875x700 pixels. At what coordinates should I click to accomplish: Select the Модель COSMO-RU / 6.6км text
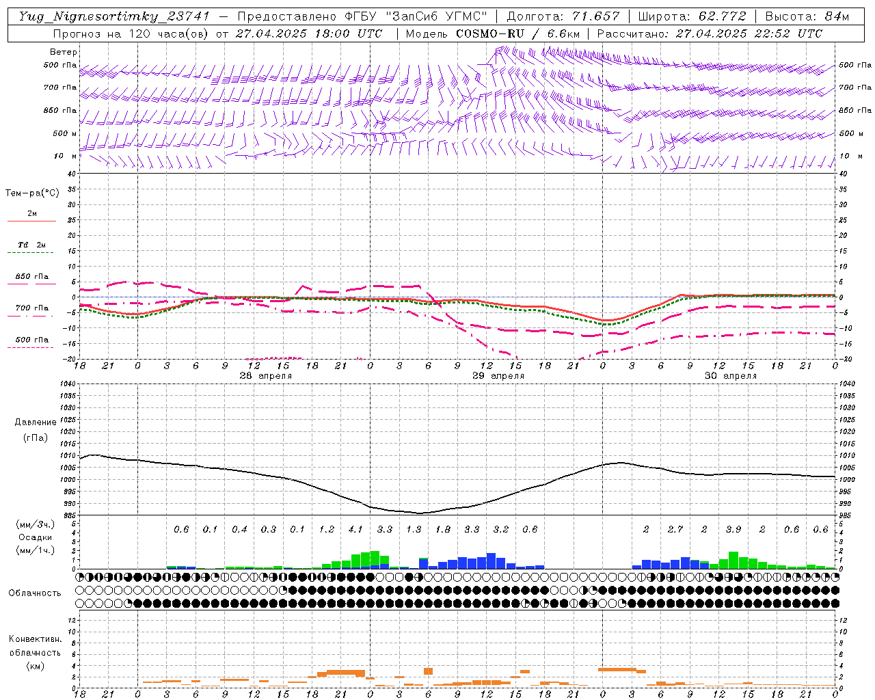click(492, 33)
